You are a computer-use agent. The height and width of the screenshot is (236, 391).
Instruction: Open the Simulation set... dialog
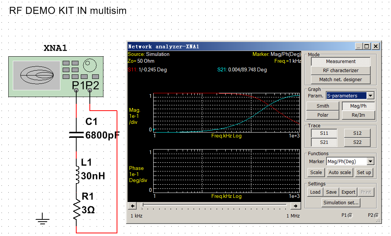[x=341, y=203]
